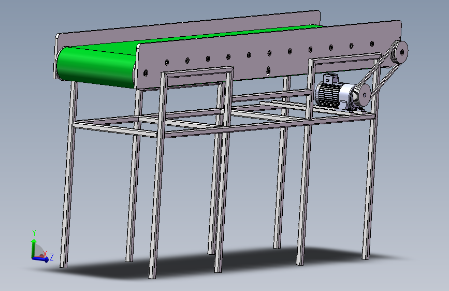Pick the motor terminal box on top

point(330,78)
